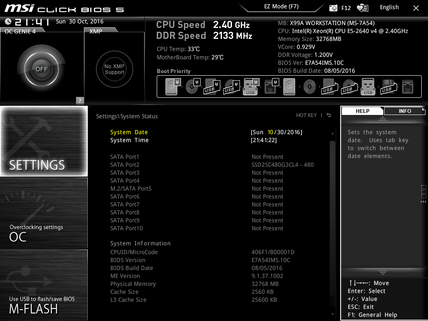Screen dimensions: 428x321
Task: Select the UEFI hard disk boot device icon
Action: coord(173,87)
